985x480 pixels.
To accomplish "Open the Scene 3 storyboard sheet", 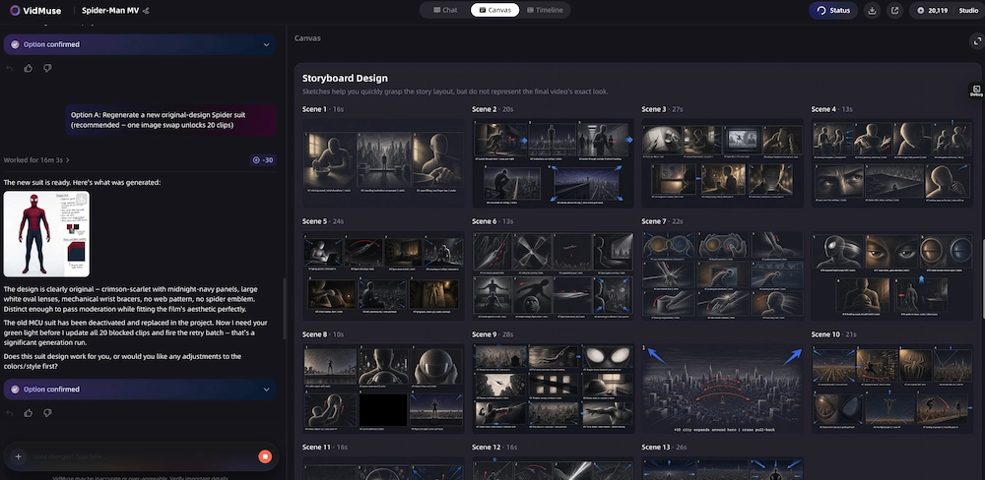I will pyautogui.click(x=722, y=163).
